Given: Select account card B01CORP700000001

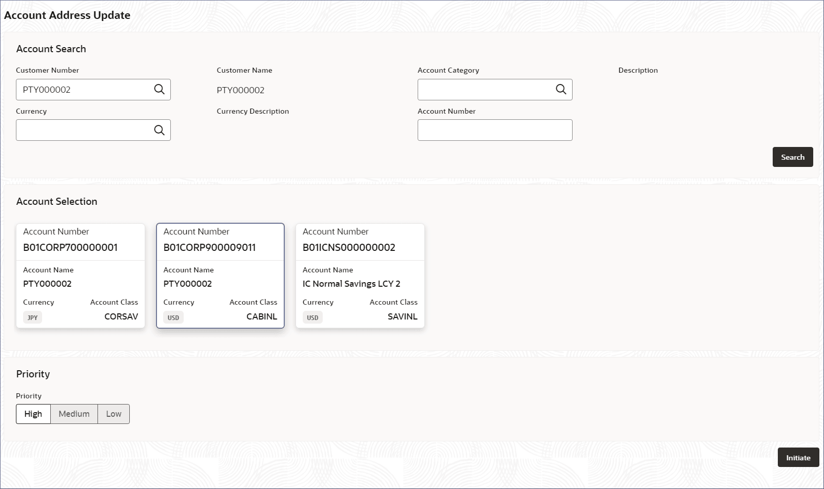Looking at the screenshot, I should (x=81, y=275).
